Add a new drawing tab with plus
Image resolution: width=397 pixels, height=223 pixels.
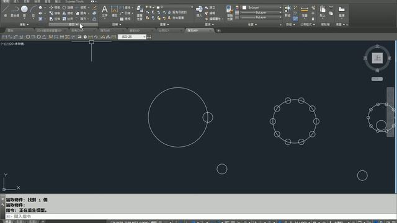tap(219, 31)
